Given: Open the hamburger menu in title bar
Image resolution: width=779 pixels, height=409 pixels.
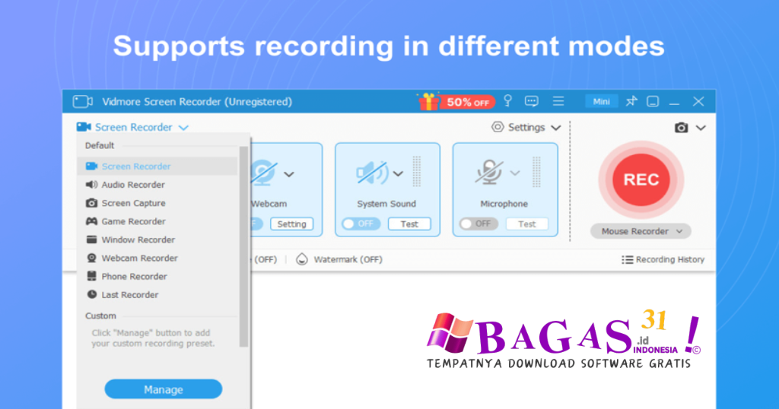Looking at the screenshot, I should pos(558,101).
